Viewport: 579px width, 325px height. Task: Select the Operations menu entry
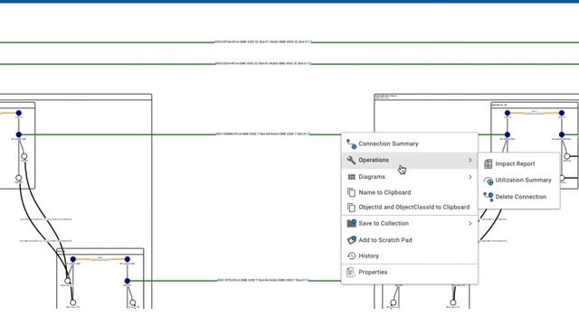pyautogui.click(x=410, y=161)
